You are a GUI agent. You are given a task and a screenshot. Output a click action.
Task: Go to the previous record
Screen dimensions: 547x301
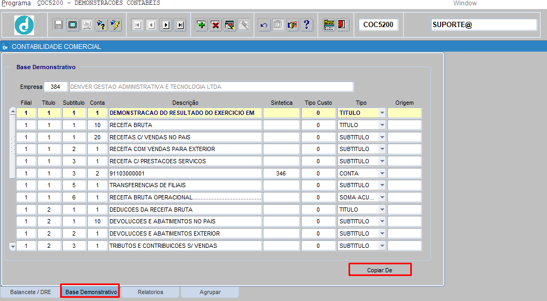[152, 25]
